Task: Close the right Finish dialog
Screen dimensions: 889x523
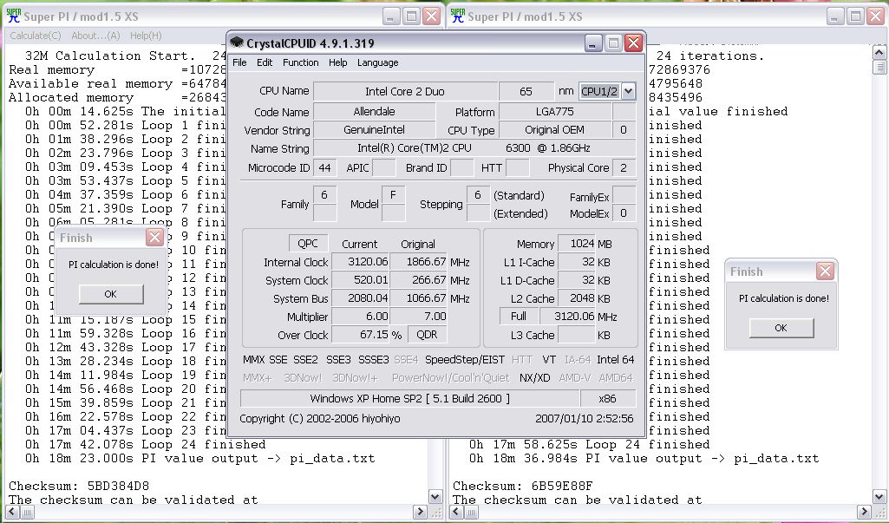Action: pyautogui.click(x=825, y=271)
